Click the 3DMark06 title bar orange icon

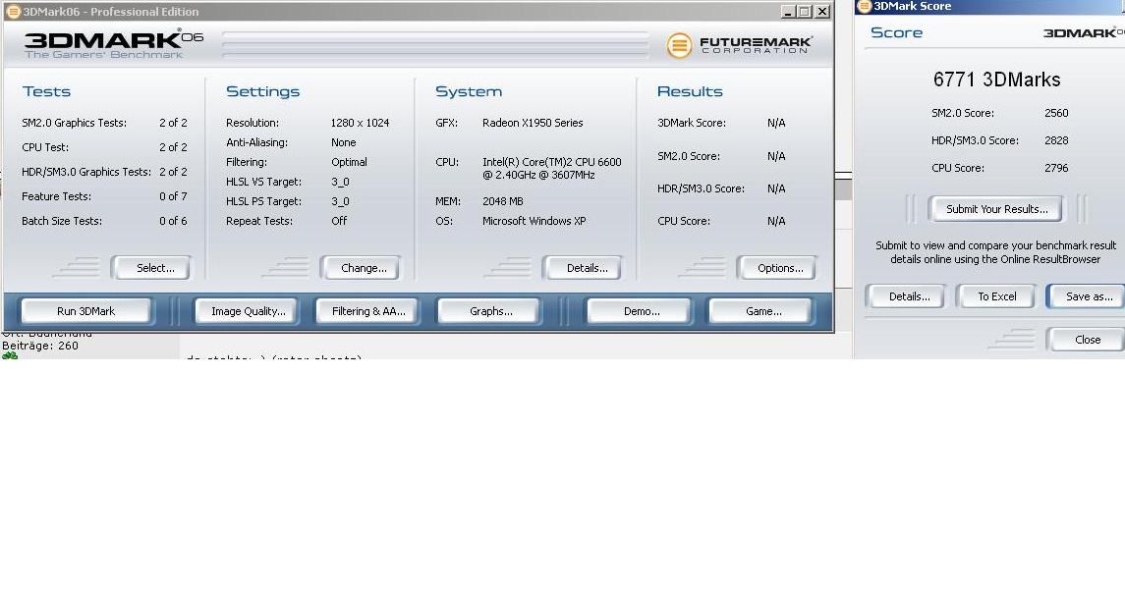(13, 12)
